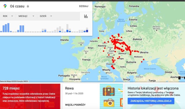Open the Rewa trip card
This screenshot has height=109, width=185.
click(x=92, y=96)
